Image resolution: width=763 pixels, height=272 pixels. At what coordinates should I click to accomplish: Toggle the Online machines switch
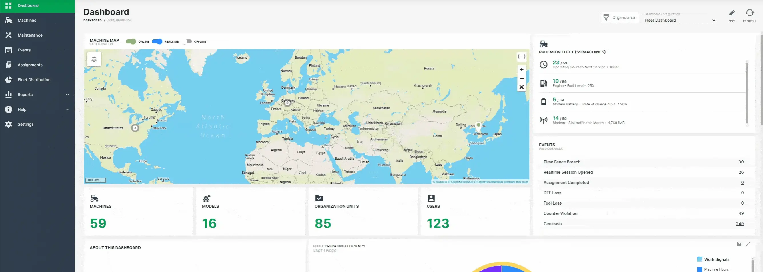click(131, 41)
